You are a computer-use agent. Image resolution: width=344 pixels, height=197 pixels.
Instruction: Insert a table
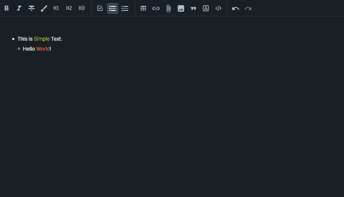[x=143, y=8]
